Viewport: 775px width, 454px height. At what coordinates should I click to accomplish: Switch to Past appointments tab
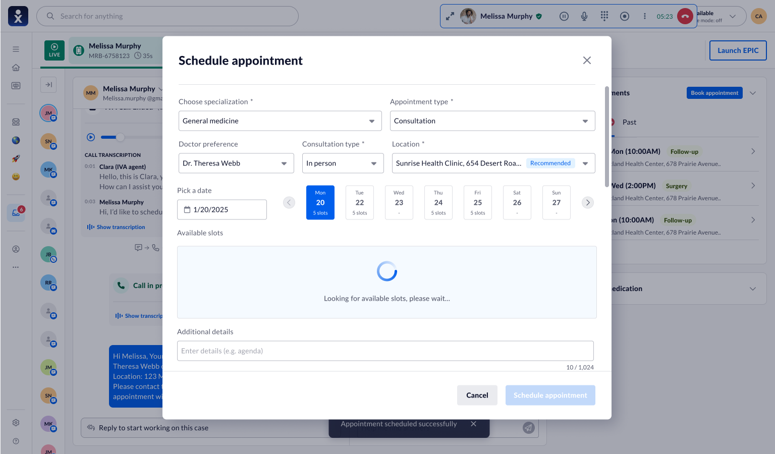click(629, 122)
